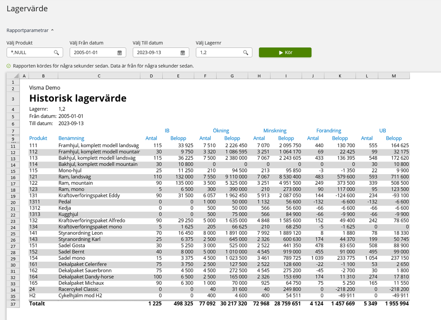Click the Historisk lagervärde title cell
Screen dimensions: 441x320
coord(78,98)
